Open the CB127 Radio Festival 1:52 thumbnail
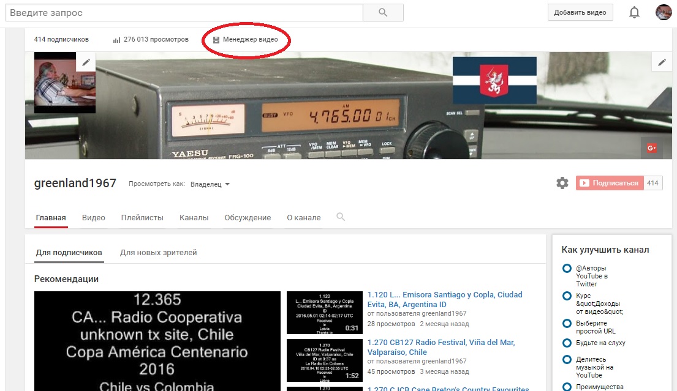 (x=324, y=360)
